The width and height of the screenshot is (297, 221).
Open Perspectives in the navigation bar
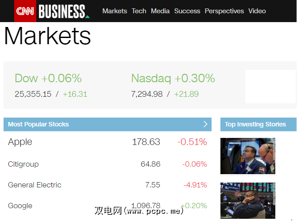click(224, 11)
